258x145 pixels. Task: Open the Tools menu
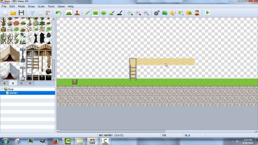tap(51, 6)
